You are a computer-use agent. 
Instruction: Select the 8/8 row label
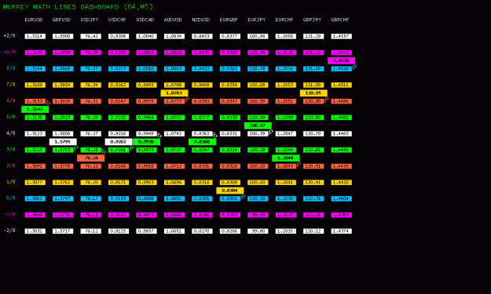11,68
